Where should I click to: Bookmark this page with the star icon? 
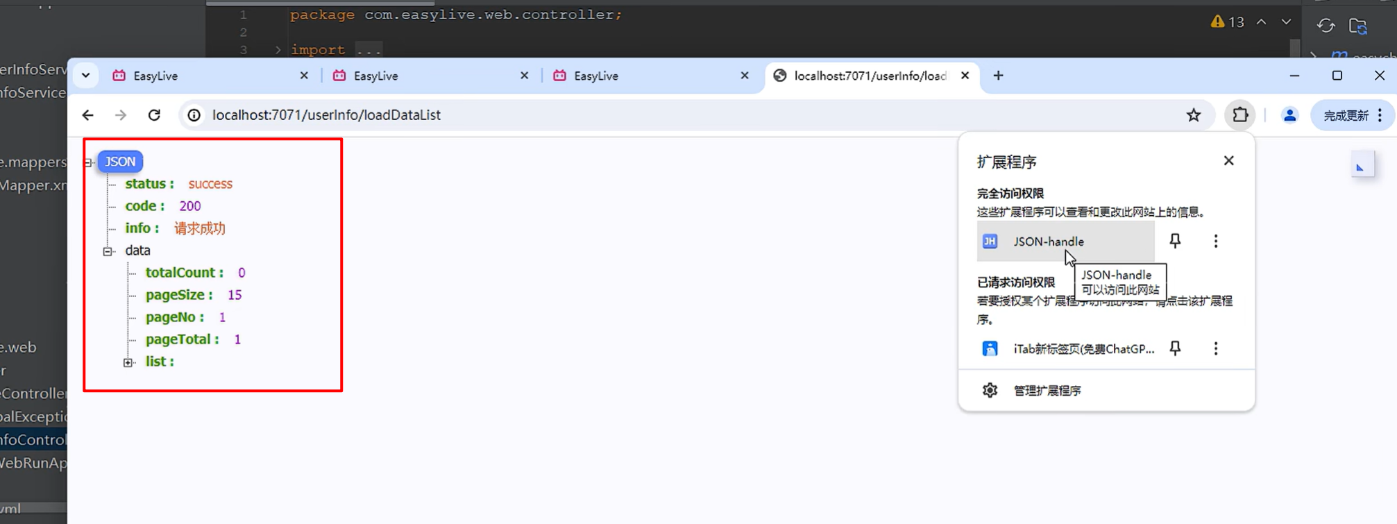[x=1193, y=115]
